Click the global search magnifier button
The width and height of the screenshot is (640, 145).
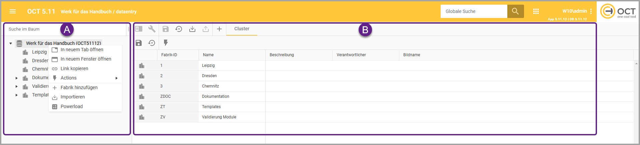coord(515,11)
